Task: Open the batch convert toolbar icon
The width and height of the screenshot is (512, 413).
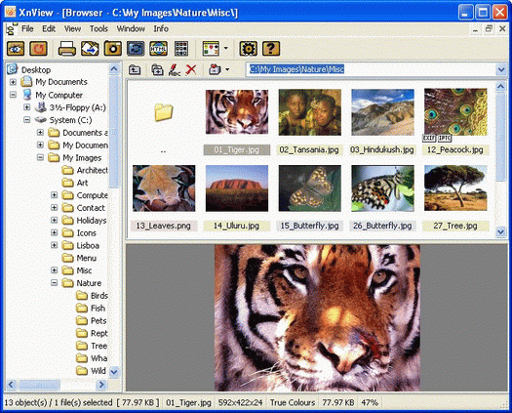Action: coord(90,49)
